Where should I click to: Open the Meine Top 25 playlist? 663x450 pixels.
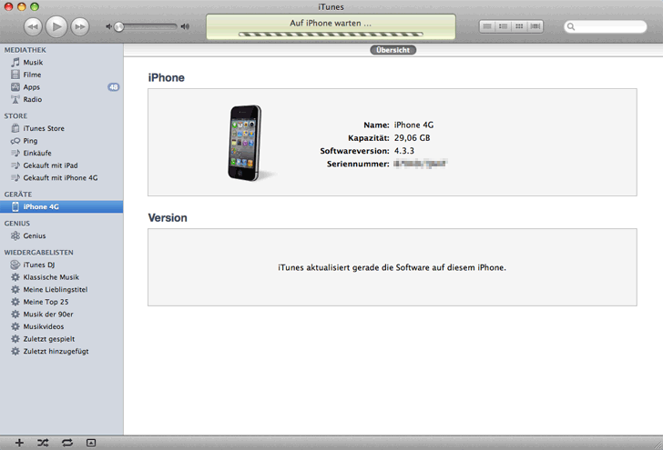pos(62,302)
